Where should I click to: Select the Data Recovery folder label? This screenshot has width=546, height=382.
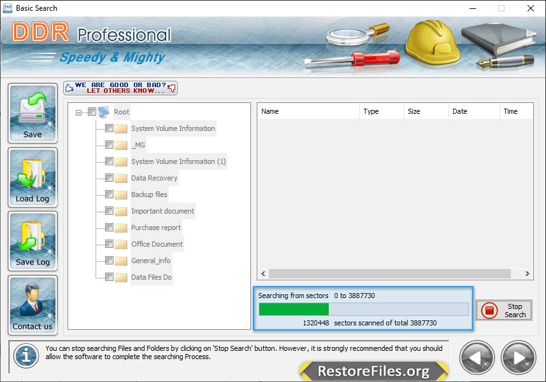[154, 178]
